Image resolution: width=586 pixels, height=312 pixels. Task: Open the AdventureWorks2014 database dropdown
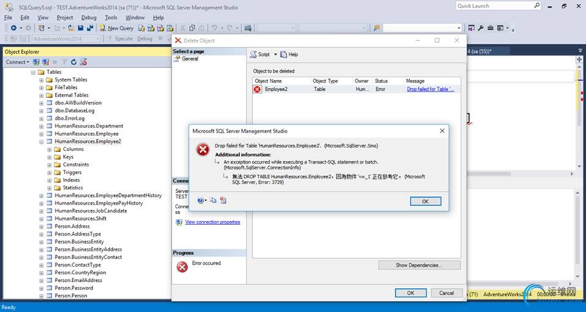(x=98, y=38)
